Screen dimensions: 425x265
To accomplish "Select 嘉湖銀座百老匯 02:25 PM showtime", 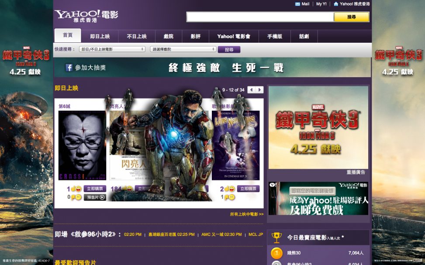I will pyautogui.click(x=171, y=234).
